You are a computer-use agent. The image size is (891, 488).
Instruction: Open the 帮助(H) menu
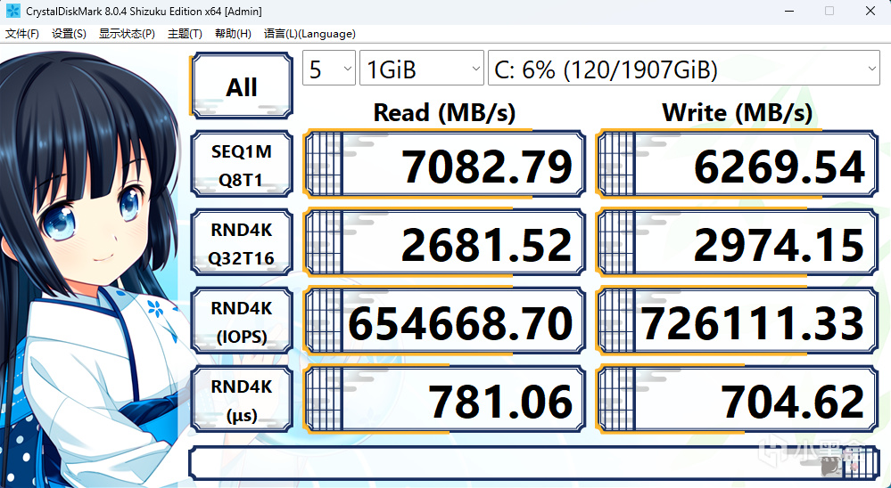pyautogui.click(x=233, y=34)
